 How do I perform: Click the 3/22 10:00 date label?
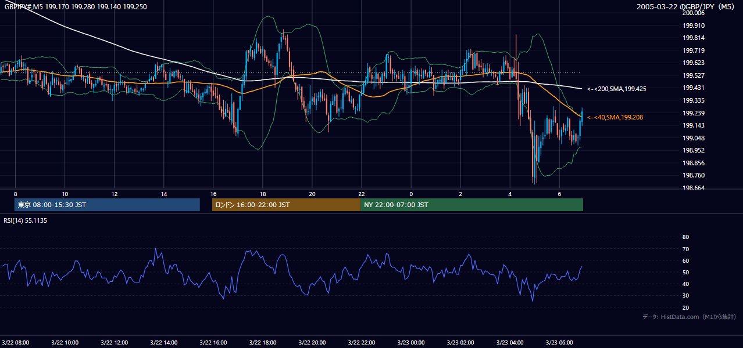[x=65, y=342]
